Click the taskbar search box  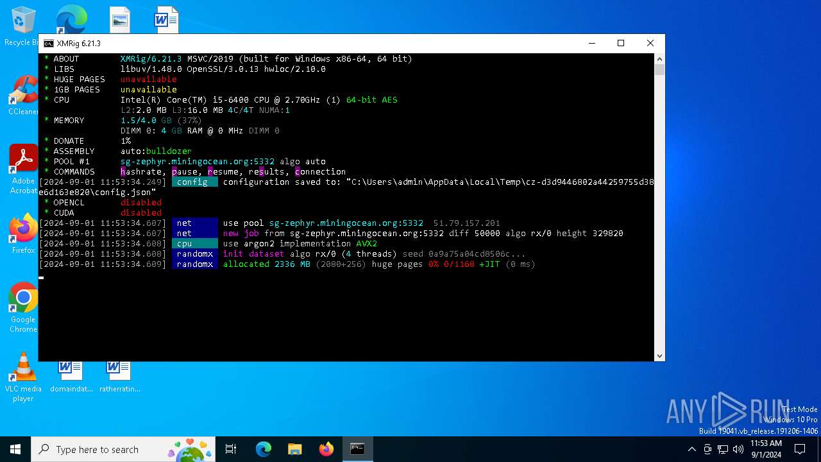122,449
